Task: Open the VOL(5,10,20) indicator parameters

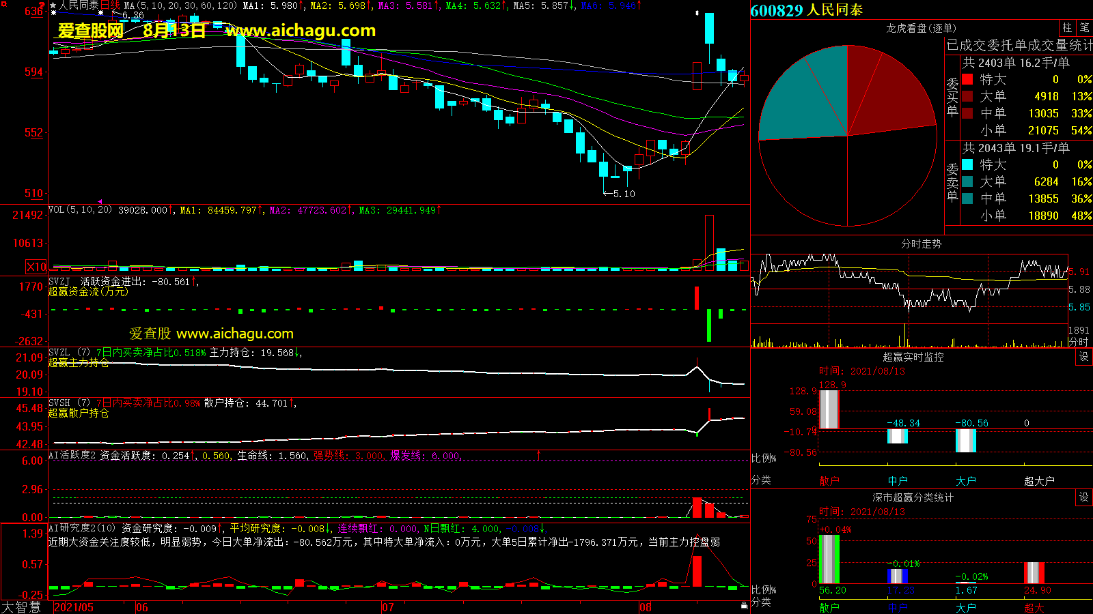Action: click(80, 210)
